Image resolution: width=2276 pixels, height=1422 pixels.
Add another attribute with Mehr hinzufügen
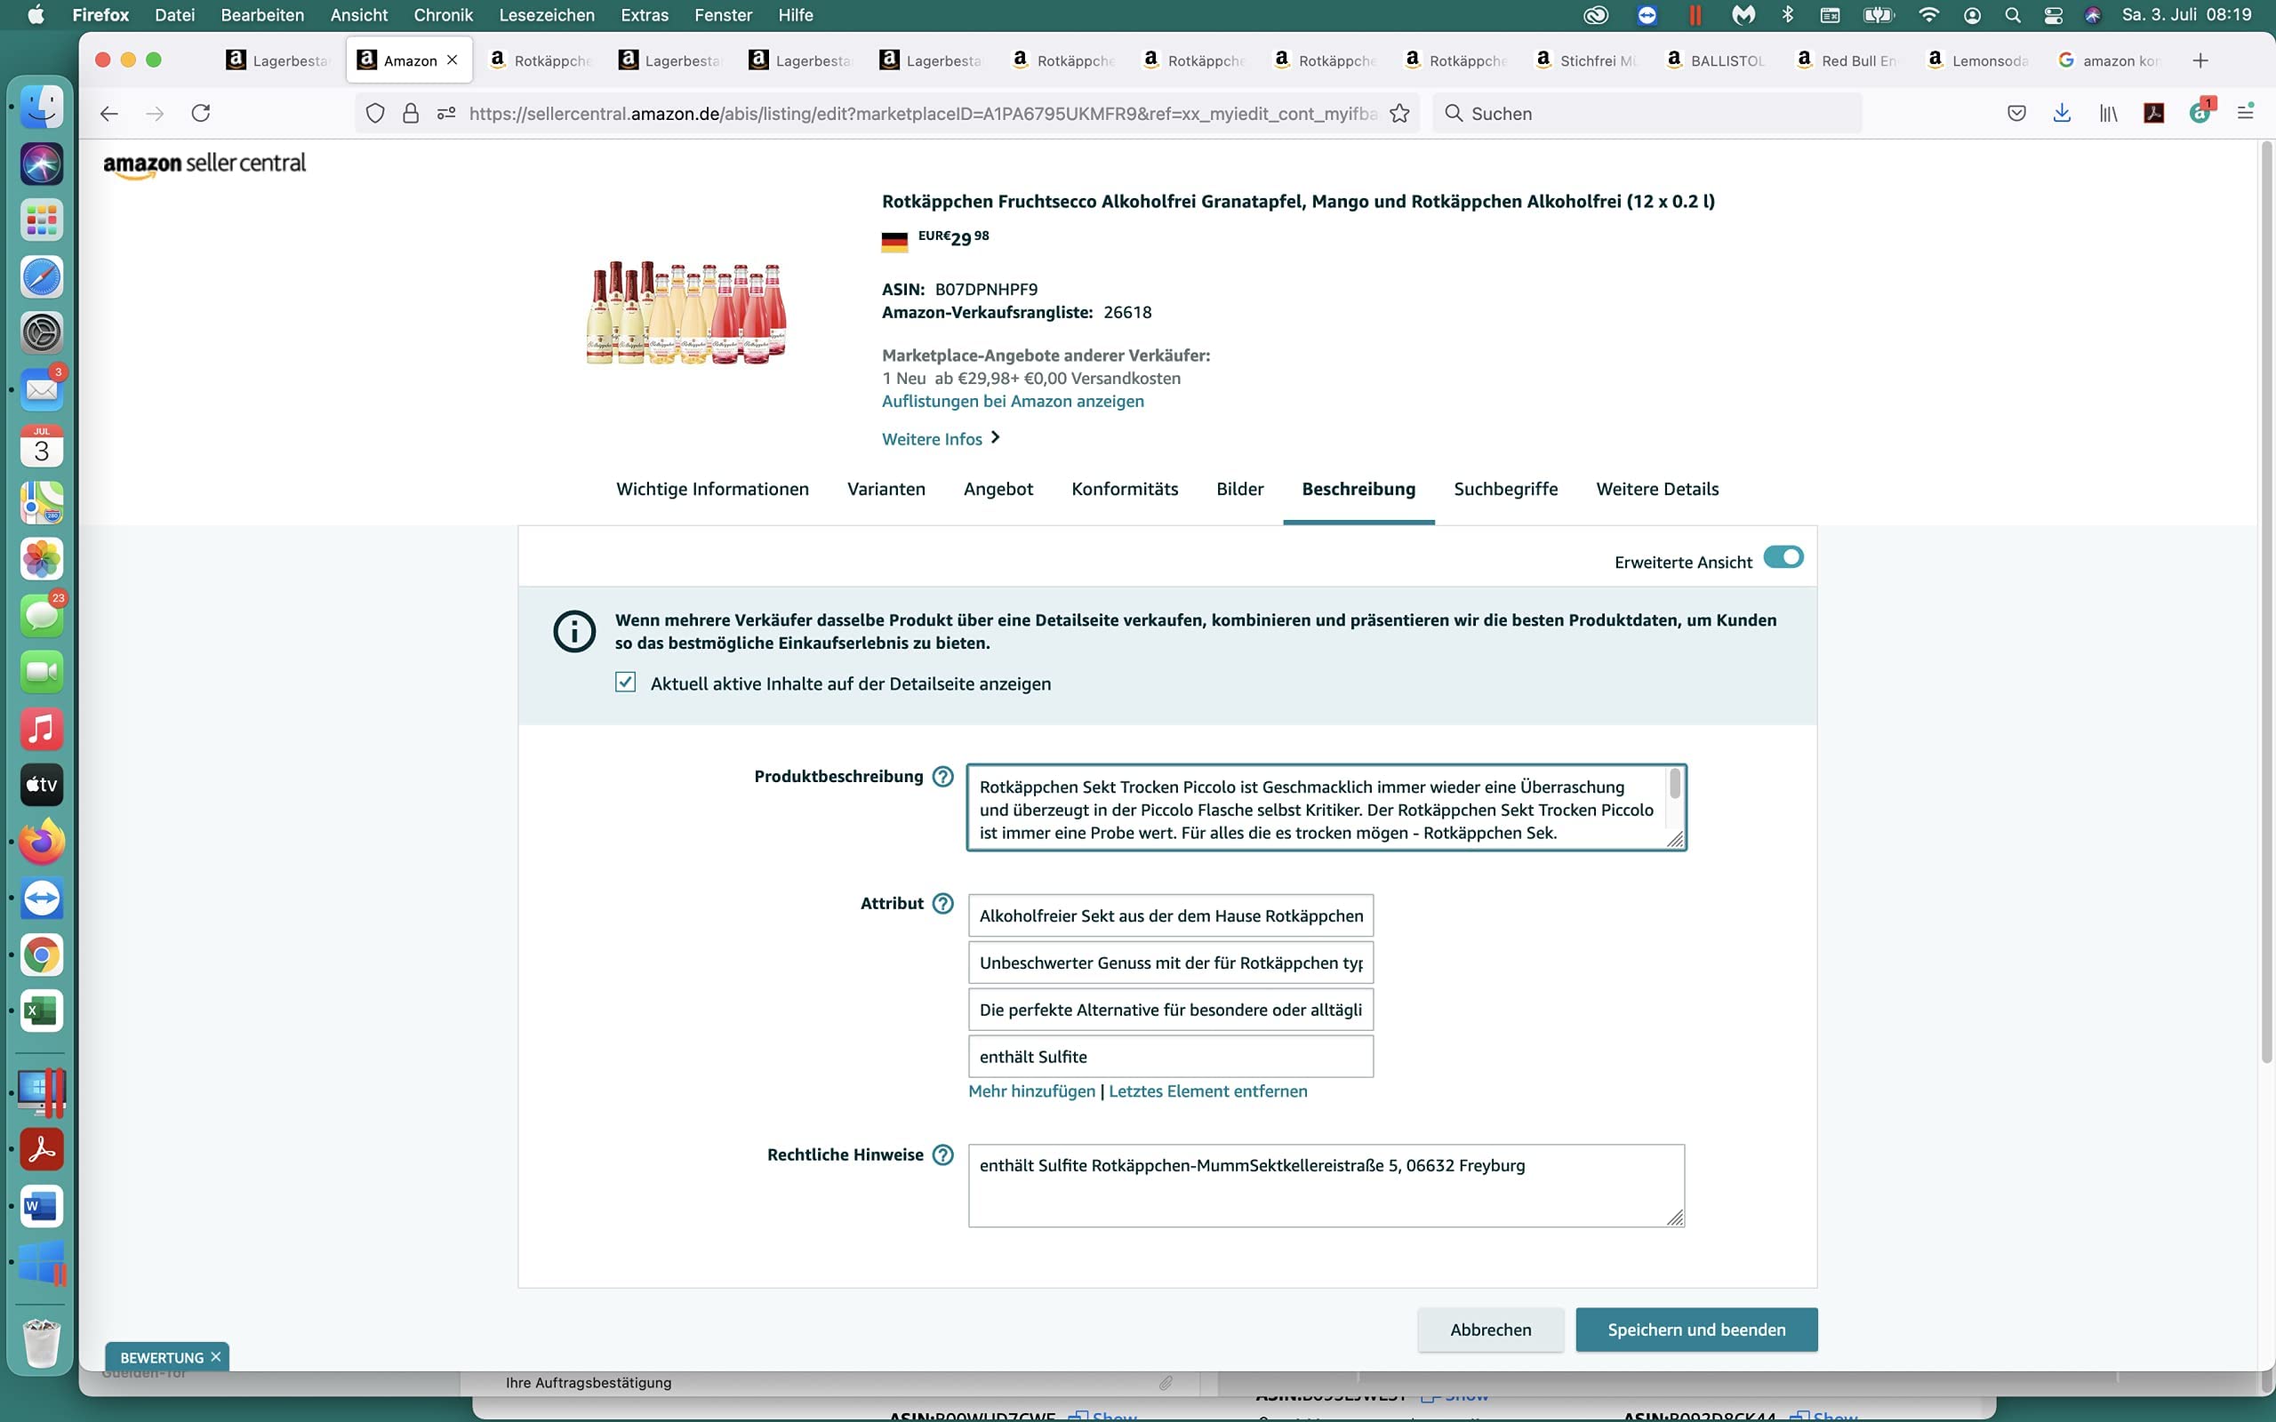click(1031, 1092)
